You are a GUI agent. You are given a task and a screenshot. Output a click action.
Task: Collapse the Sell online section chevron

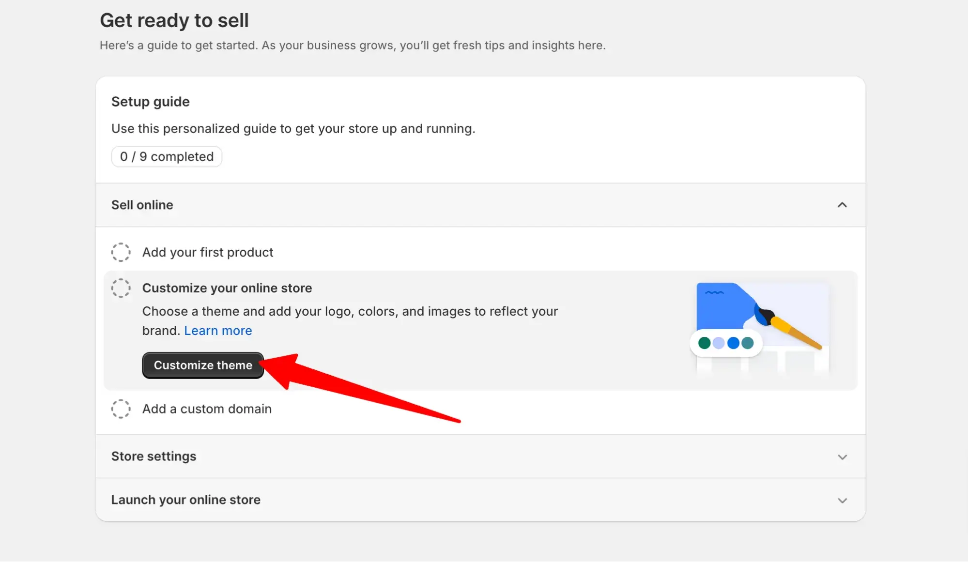click(842, 205)
